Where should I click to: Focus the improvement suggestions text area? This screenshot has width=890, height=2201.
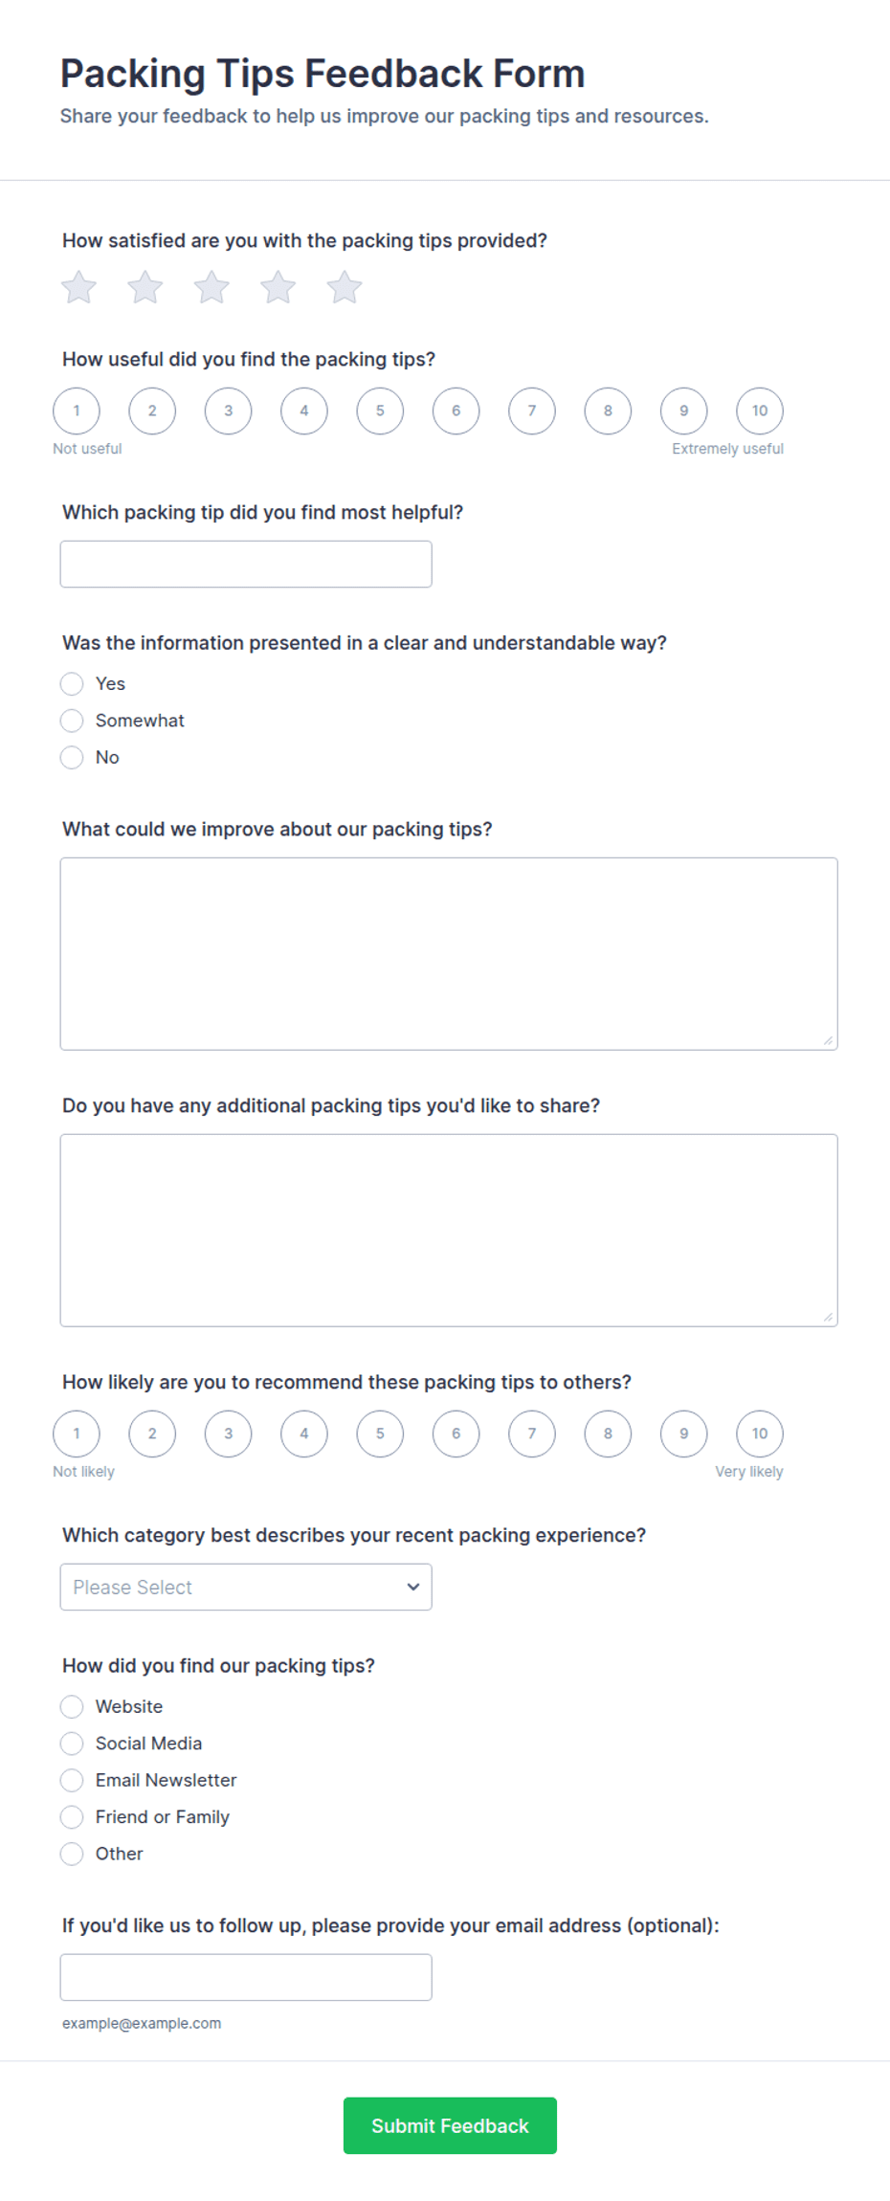449,954
